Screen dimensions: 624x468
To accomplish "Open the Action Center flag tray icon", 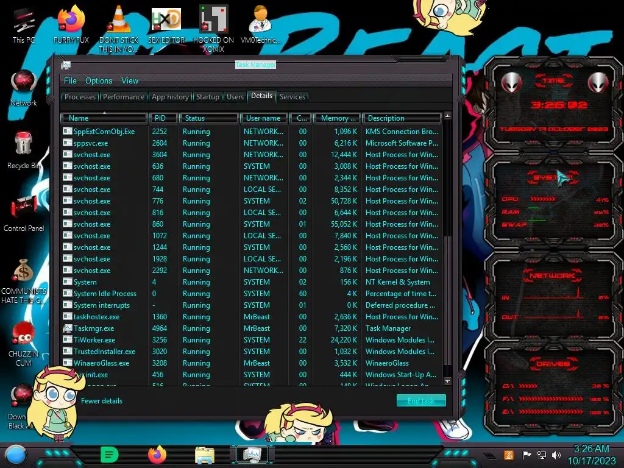I will (x=526, y=455).
